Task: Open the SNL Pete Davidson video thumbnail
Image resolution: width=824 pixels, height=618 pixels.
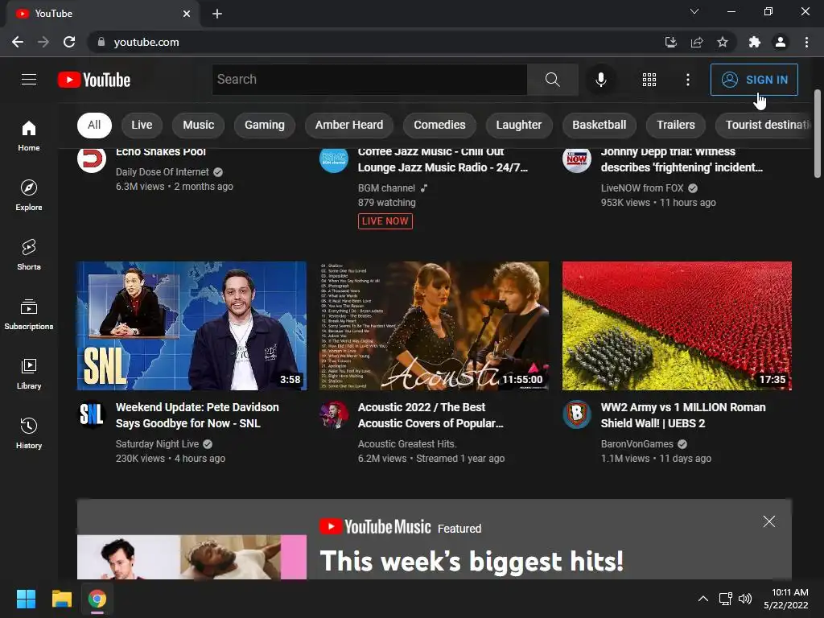Action: pos(192,326)
